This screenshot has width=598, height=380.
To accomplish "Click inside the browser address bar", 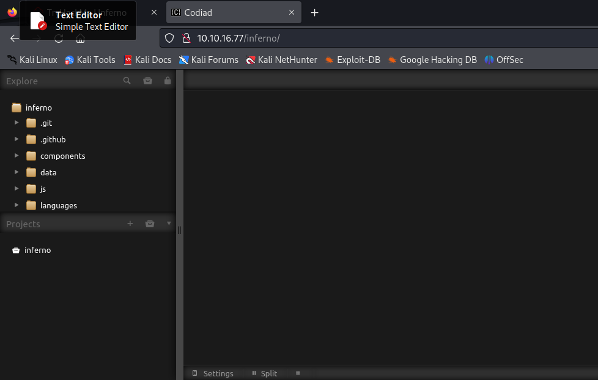I will point(306,37).
